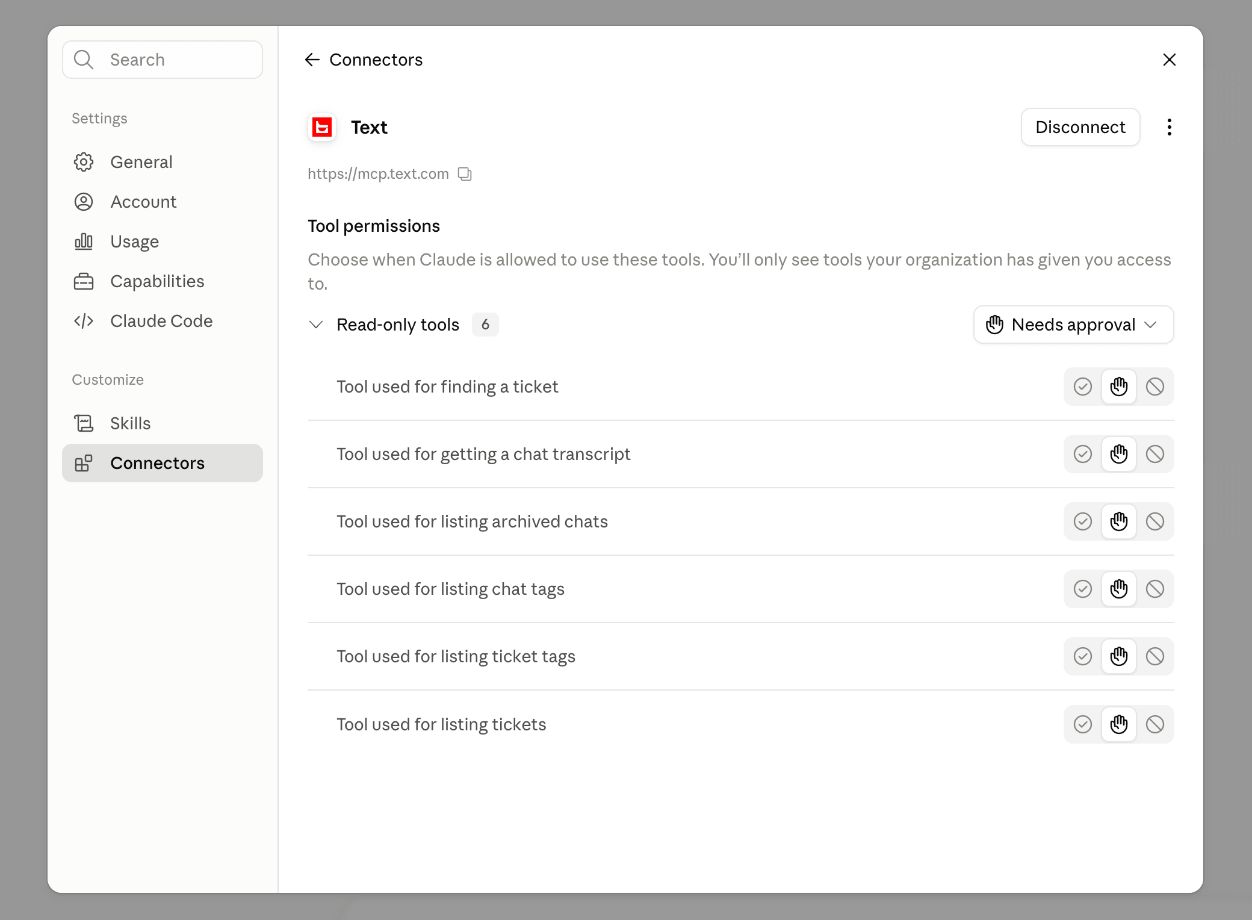Screen dimensions: 1252x920
Task: Click the search magnifier icon
Action: tap(84, 60)
